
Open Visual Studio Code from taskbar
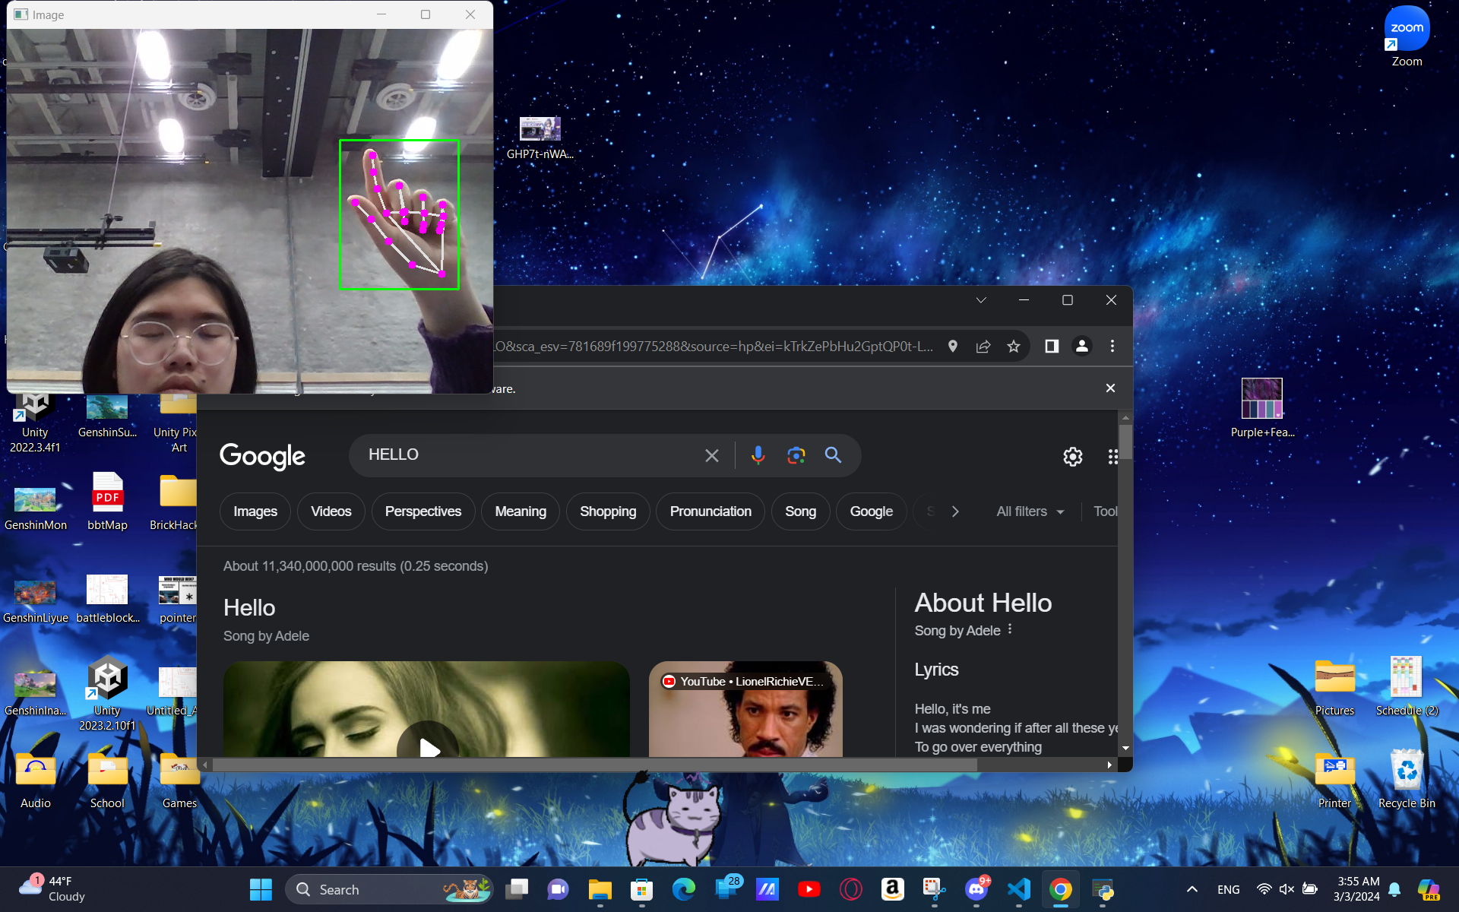pyautogui.click(x=1018, y=889)
